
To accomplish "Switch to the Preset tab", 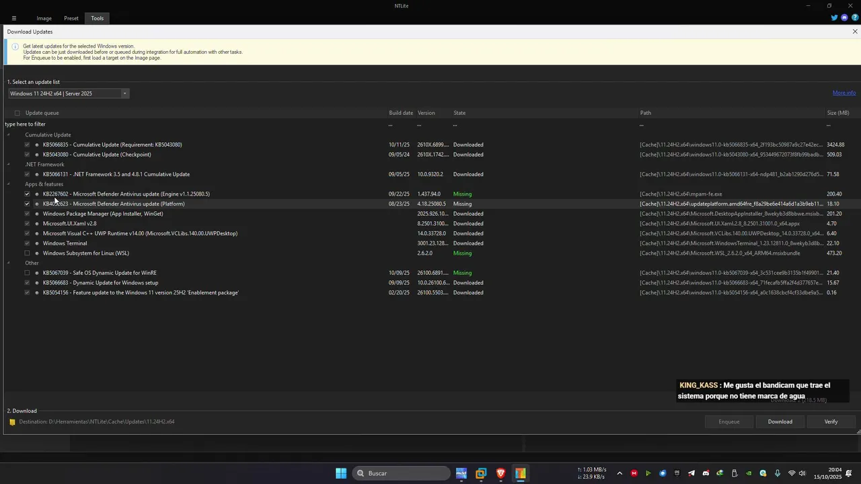I will coord(71,18).
